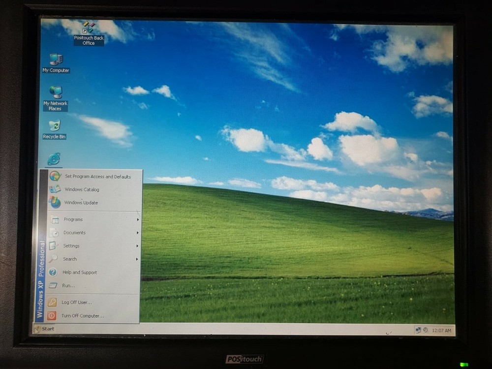492x369 pixels.
Task: Open Windows Update from the Start menu
Action: 81,203
